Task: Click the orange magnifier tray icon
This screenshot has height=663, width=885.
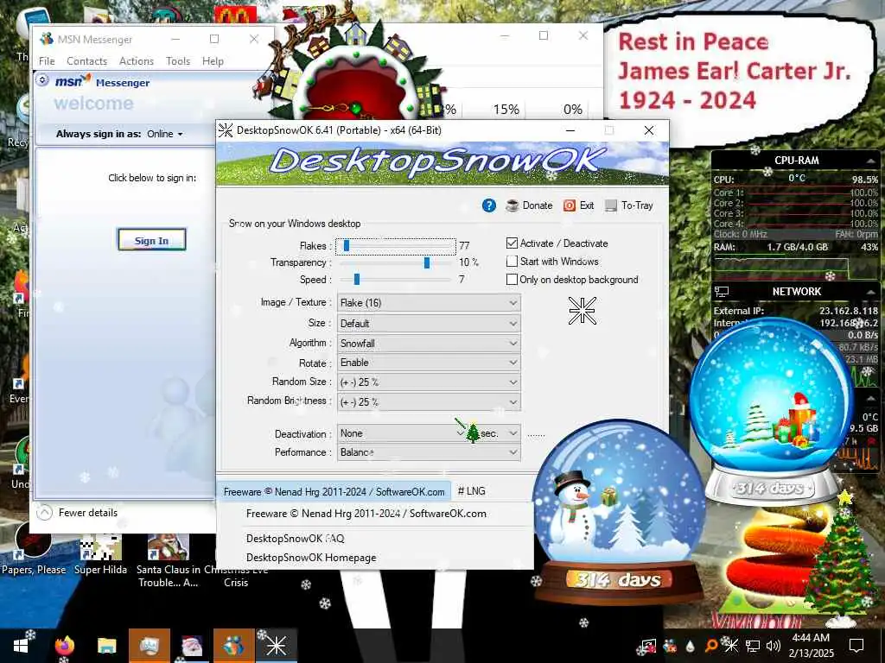Action: pos(711,646)
